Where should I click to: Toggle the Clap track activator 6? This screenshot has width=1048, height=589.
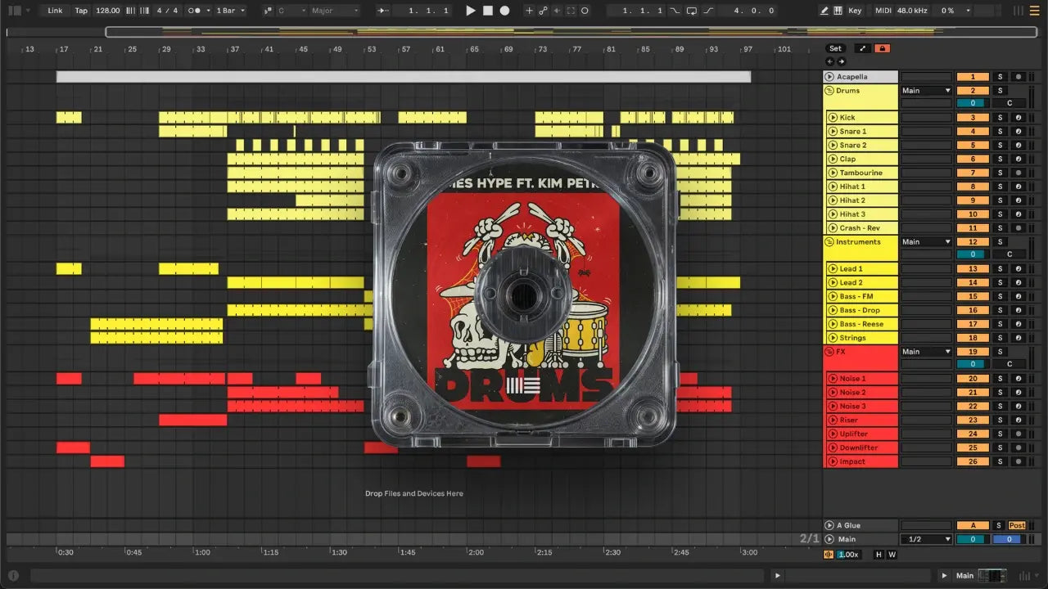click(973, 159)
